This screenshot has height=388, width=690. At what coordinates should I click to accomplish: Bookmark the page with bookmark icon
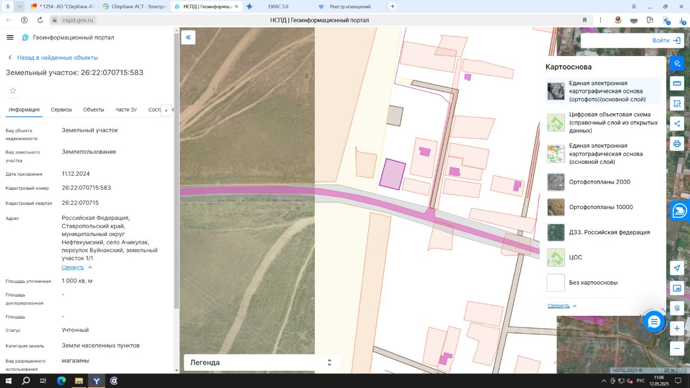pyautogui.click(x=584, y=20)
